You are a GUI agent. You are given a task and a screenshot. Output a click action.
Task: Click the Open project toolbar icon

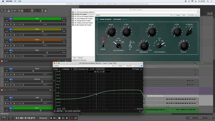[x=5, y=10]
